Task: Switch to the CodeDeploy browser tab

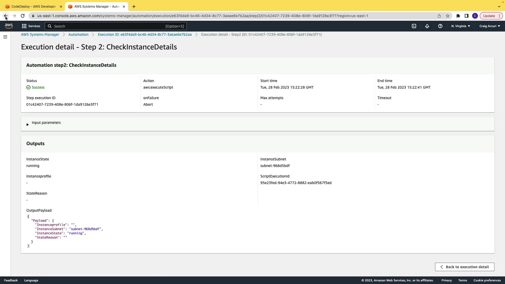Action: (33, 7)
